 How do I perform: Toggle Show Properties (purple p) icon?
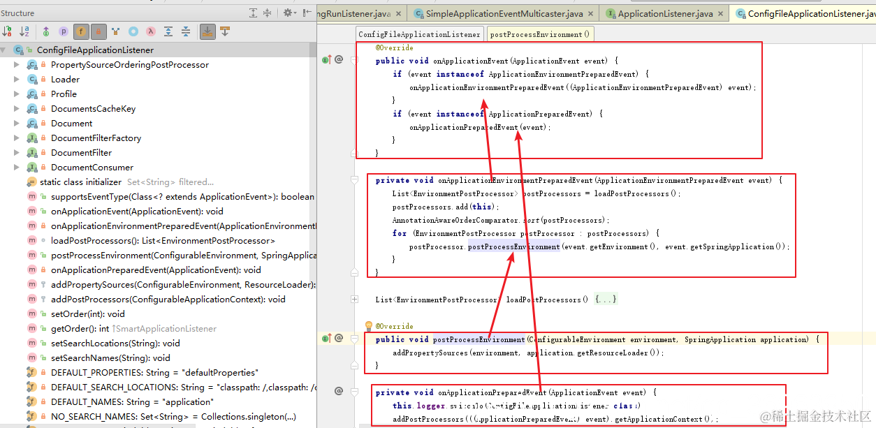click(x=64, y=31)
